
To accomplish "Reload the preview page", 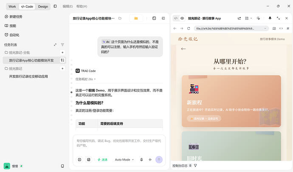I will (189, 28).
